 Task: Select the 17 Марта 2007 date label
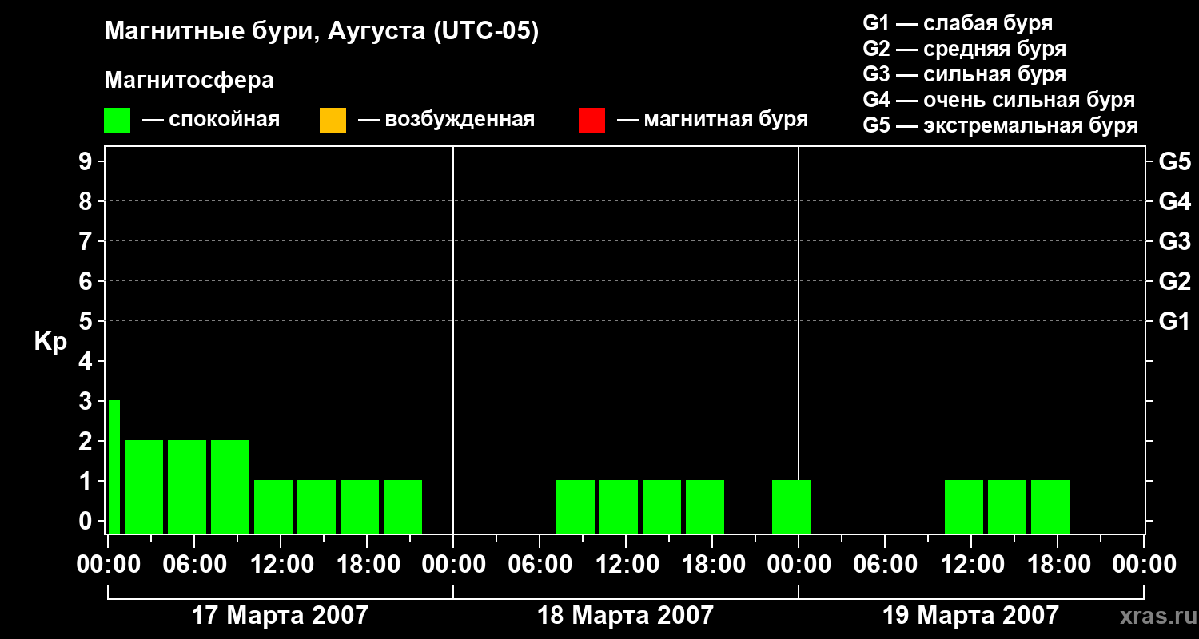tap(280, 616)
